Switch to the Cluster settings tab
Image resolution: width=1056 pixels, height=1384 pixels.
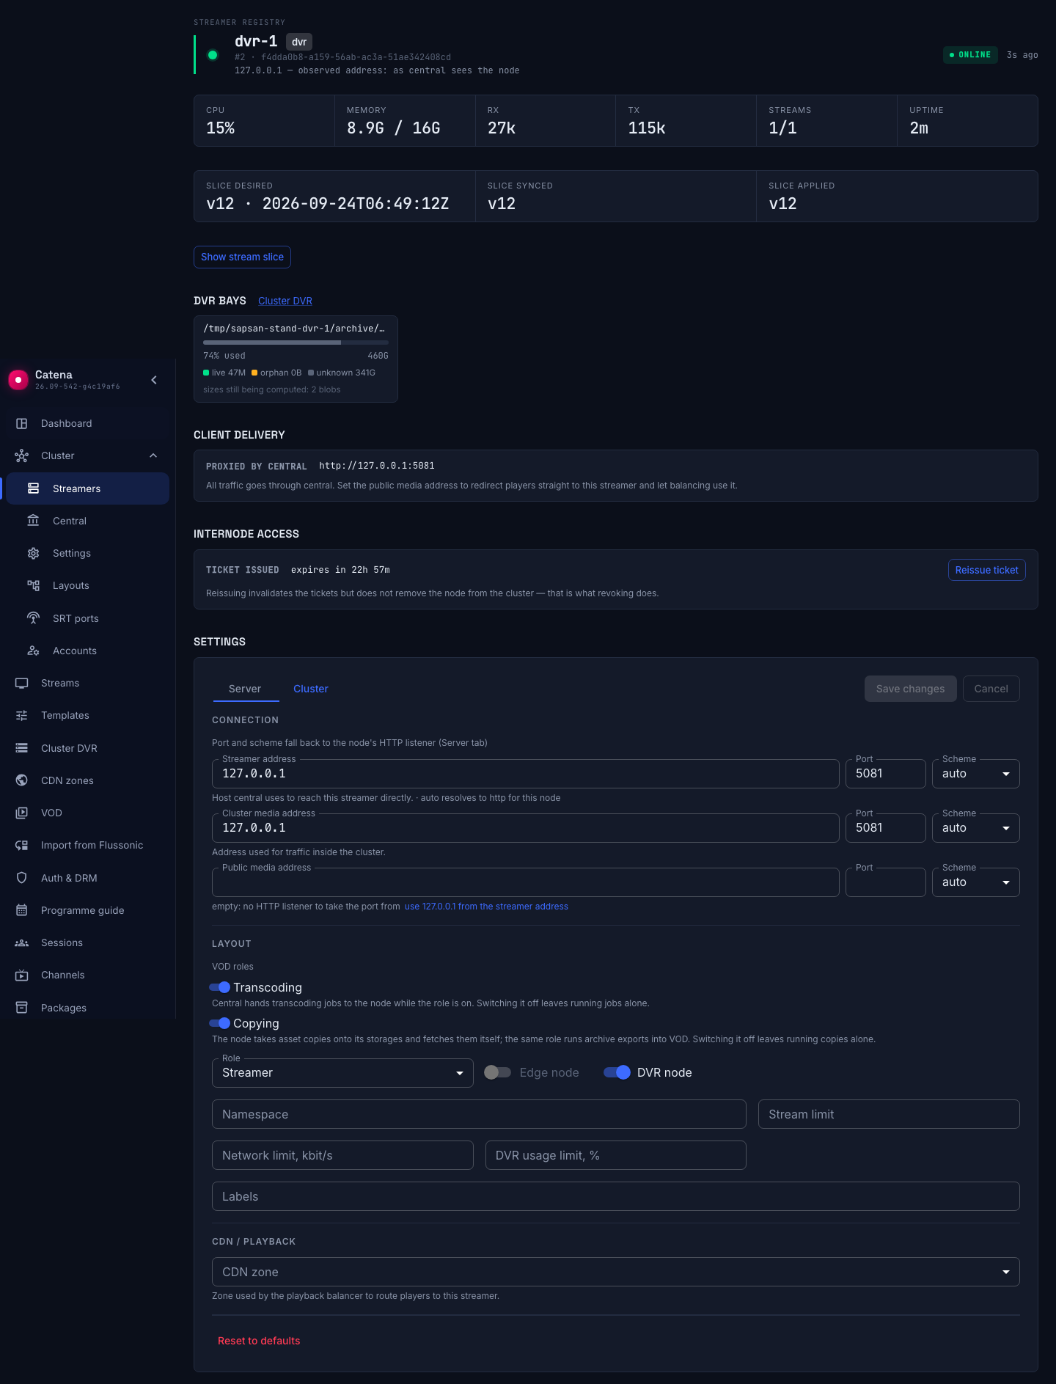click(311, 689)
